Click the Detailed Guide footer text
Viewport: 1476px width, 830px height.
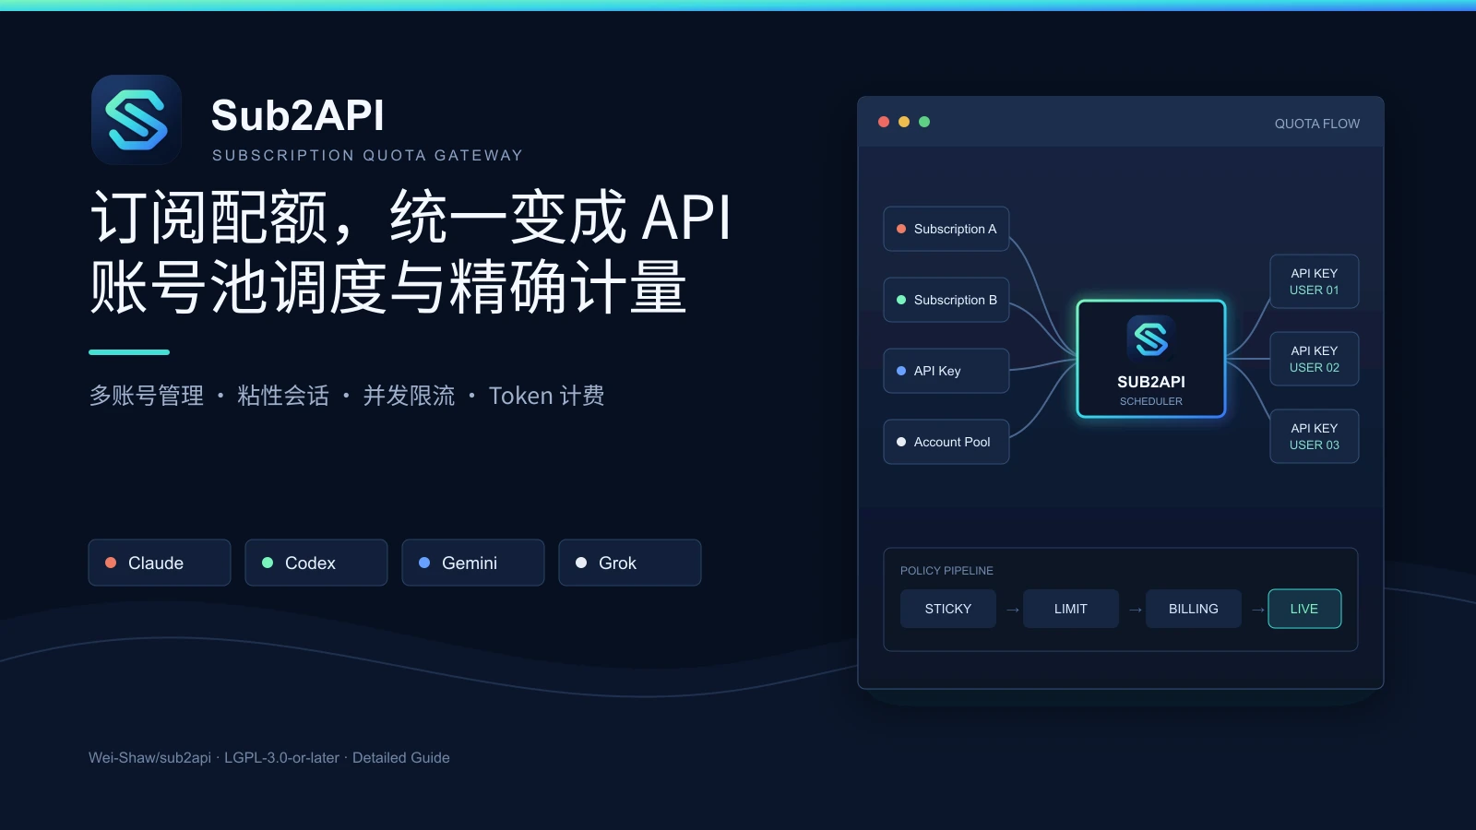(401, 757)
